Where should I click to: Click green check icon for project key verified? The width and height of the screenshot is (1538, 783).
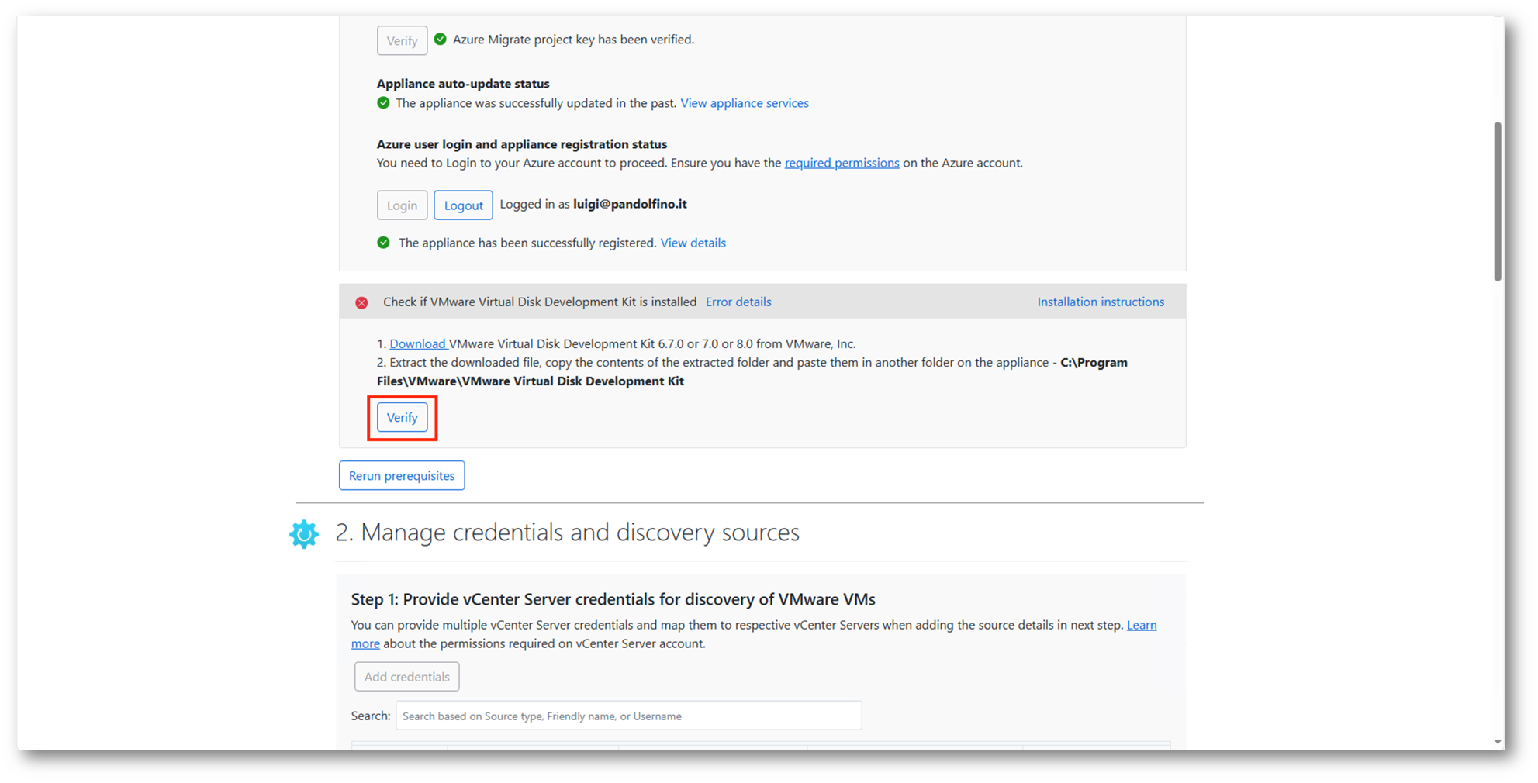click(441, 40)
